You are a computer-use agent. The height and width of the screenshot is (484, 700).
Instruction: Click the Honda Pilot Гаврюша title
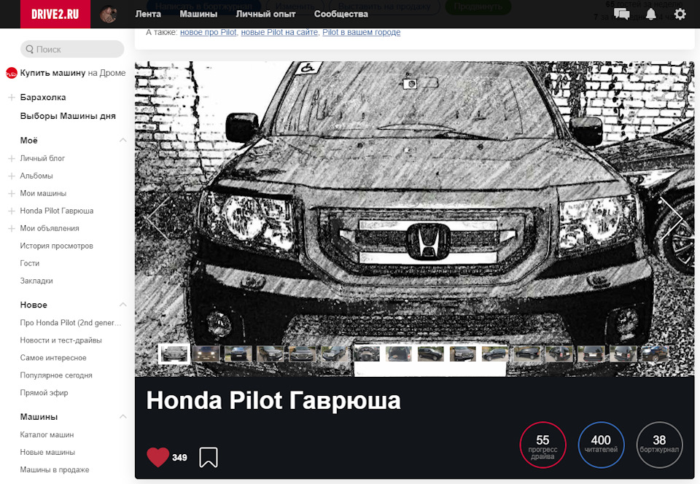tap(273, 400)
